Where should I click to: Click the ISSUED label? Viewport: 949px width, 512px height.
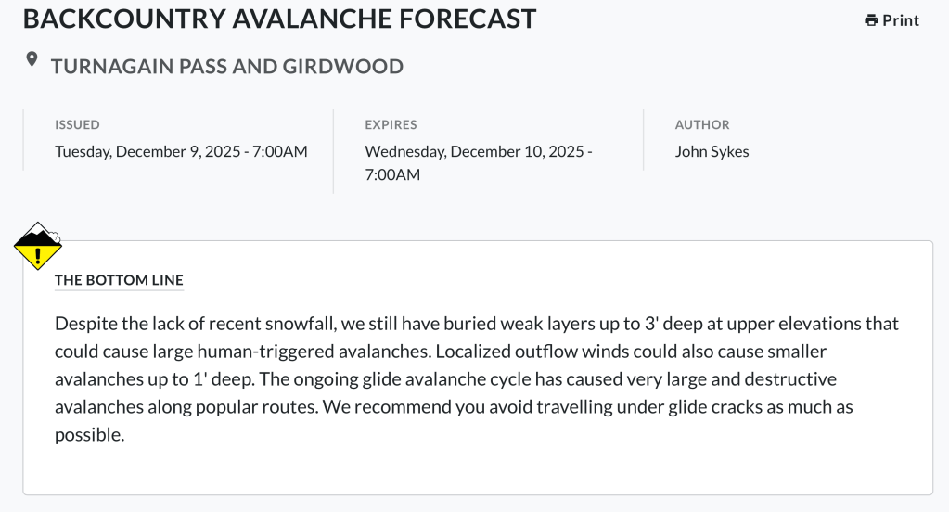77,124
